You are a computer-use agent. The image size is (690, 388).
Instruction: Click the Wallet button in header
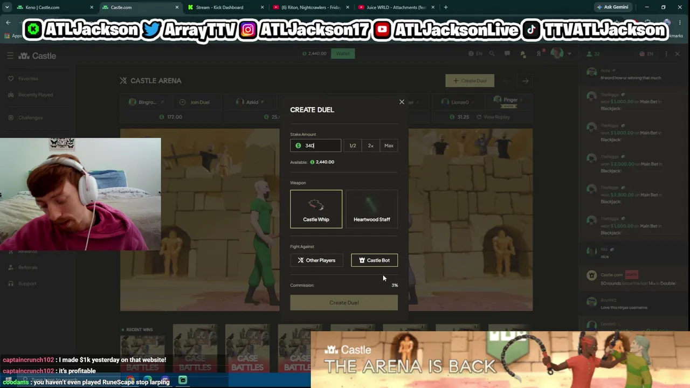coord(343,53)
